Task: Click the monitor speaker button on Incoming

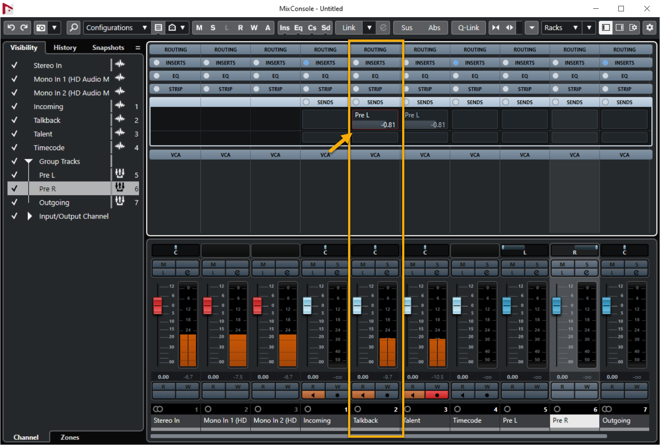Action: click(x=313, y=395)
